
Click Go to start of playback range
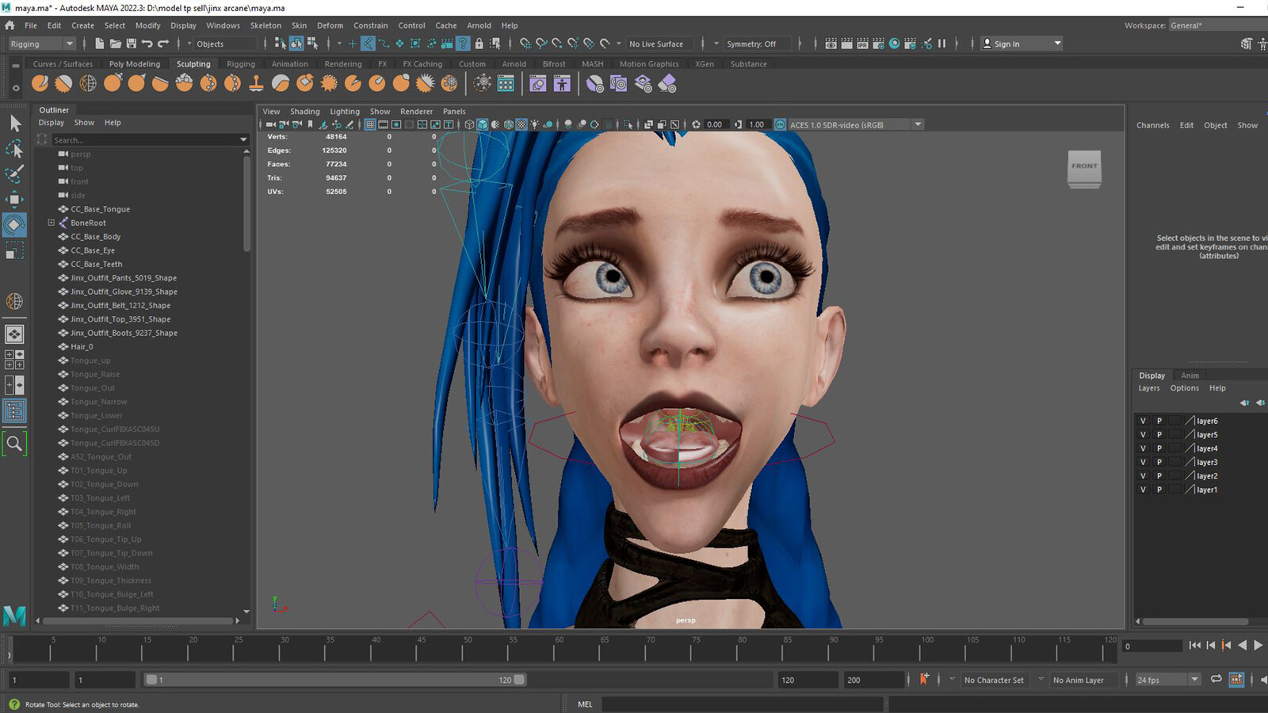(1195, 646)
